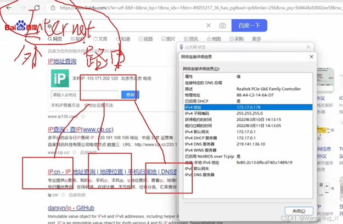
Task: Select the NetBIOS over Tcpip row
Action: coord(248,156)
